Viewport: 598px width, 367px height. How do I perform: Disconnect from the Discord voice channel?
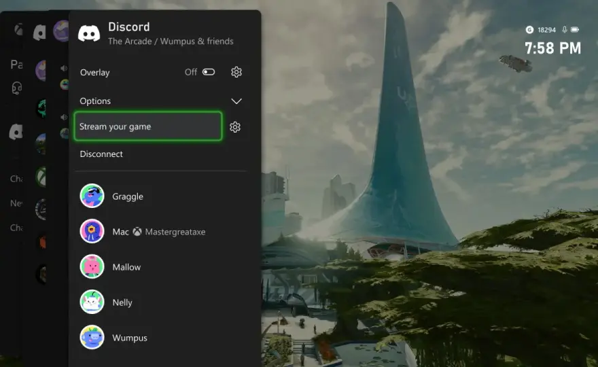101,154
